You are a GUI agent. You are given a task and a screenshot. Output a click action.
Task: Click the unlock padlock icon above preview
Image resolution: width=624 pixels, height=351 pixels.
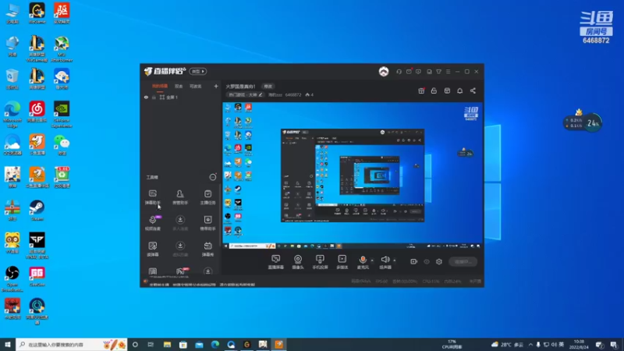click(x=434, y=90)
